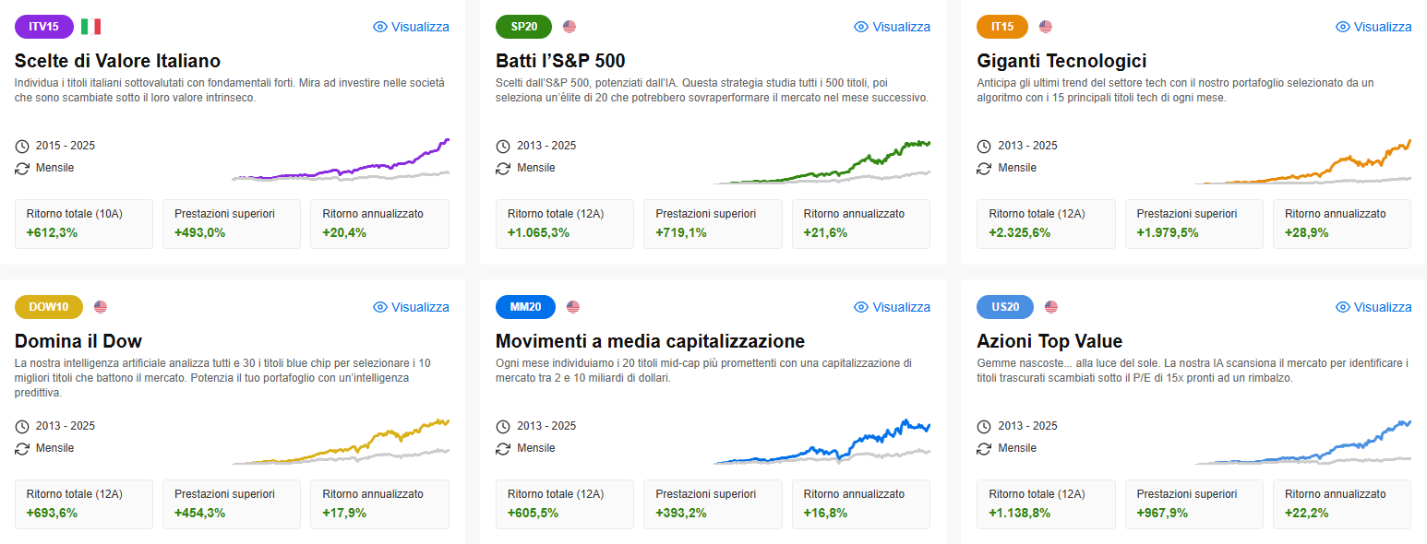The width and height of the screenshot is (1427, 544).
Task: Click Ritorno annualizzato box on US20 card
Action: pos(1342,504)
